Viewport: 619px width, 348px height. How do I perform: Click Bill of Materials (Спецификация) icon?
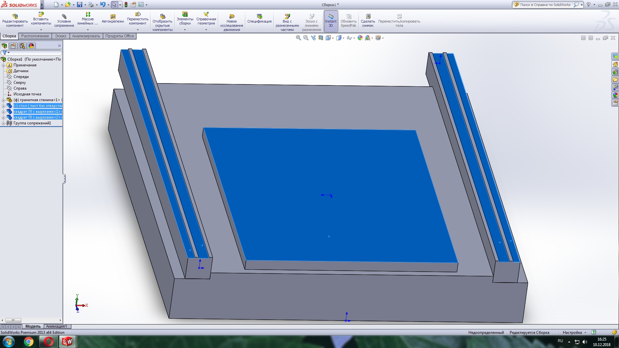[x=259, y=17]
